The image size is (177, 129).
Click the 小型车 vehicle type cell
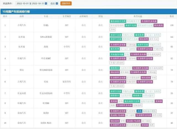67,47
